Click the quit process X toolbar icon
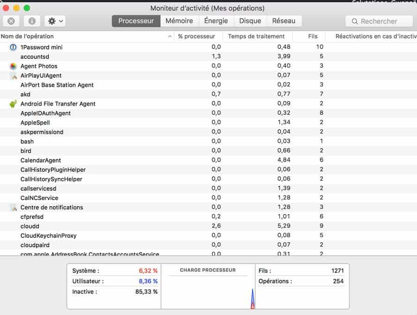The height and width of the screenshot is (315, 417). tap(11, 21)
